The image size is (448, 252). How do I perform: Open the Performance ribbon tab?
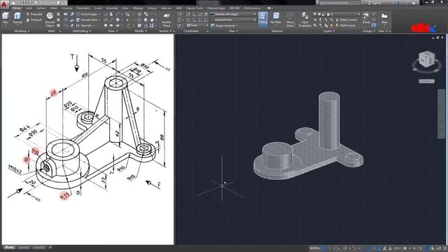click(x=252, y=8)
